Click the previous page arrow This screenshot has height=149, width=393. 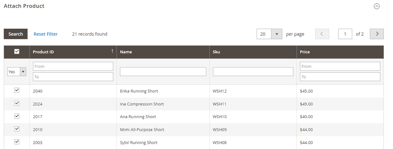(x=322, y=34)
